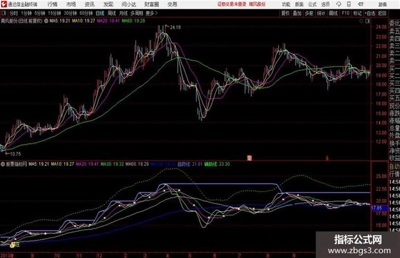
Task: Click the 多股 multi-stock button
Action: click(309, 13)
